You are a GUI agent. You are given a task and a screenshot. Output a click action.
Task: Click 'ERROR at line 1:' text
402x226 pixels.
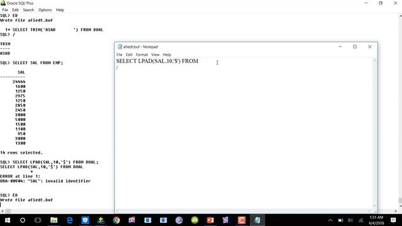click(x=20, y=176)
